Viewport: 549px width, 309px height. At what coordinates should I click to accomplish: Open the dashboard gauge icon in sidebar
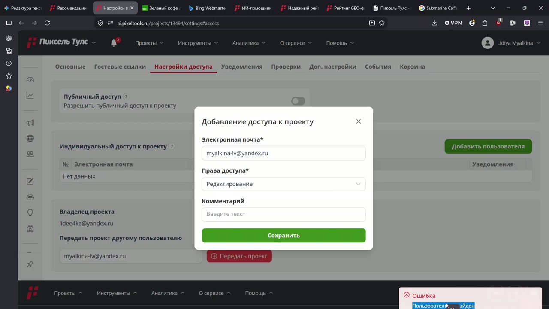30,80
